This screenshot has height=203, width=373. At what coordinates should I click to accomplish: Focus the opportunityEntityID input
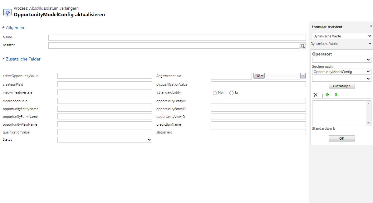258,101
